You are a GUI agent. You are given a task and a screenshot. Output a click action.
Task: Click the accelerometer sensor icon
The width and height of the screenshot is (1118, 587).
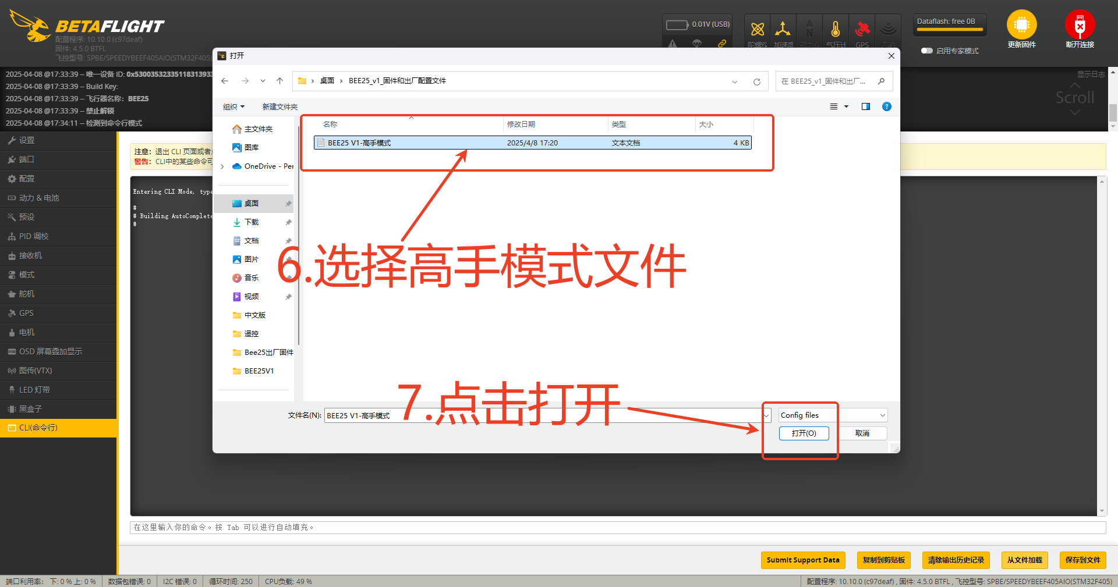(783, 29)
